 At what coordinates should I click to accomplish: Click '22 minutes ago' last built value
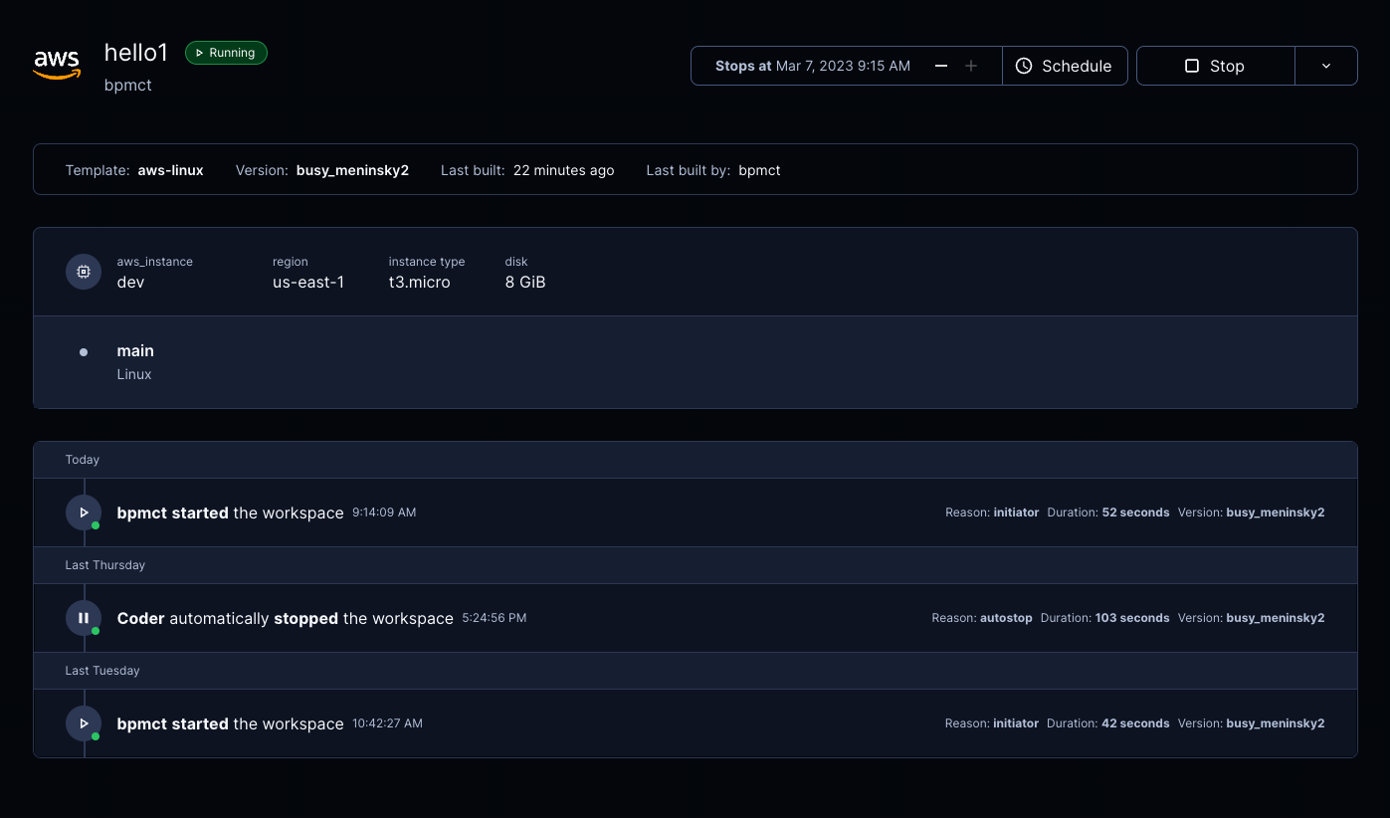563,170
